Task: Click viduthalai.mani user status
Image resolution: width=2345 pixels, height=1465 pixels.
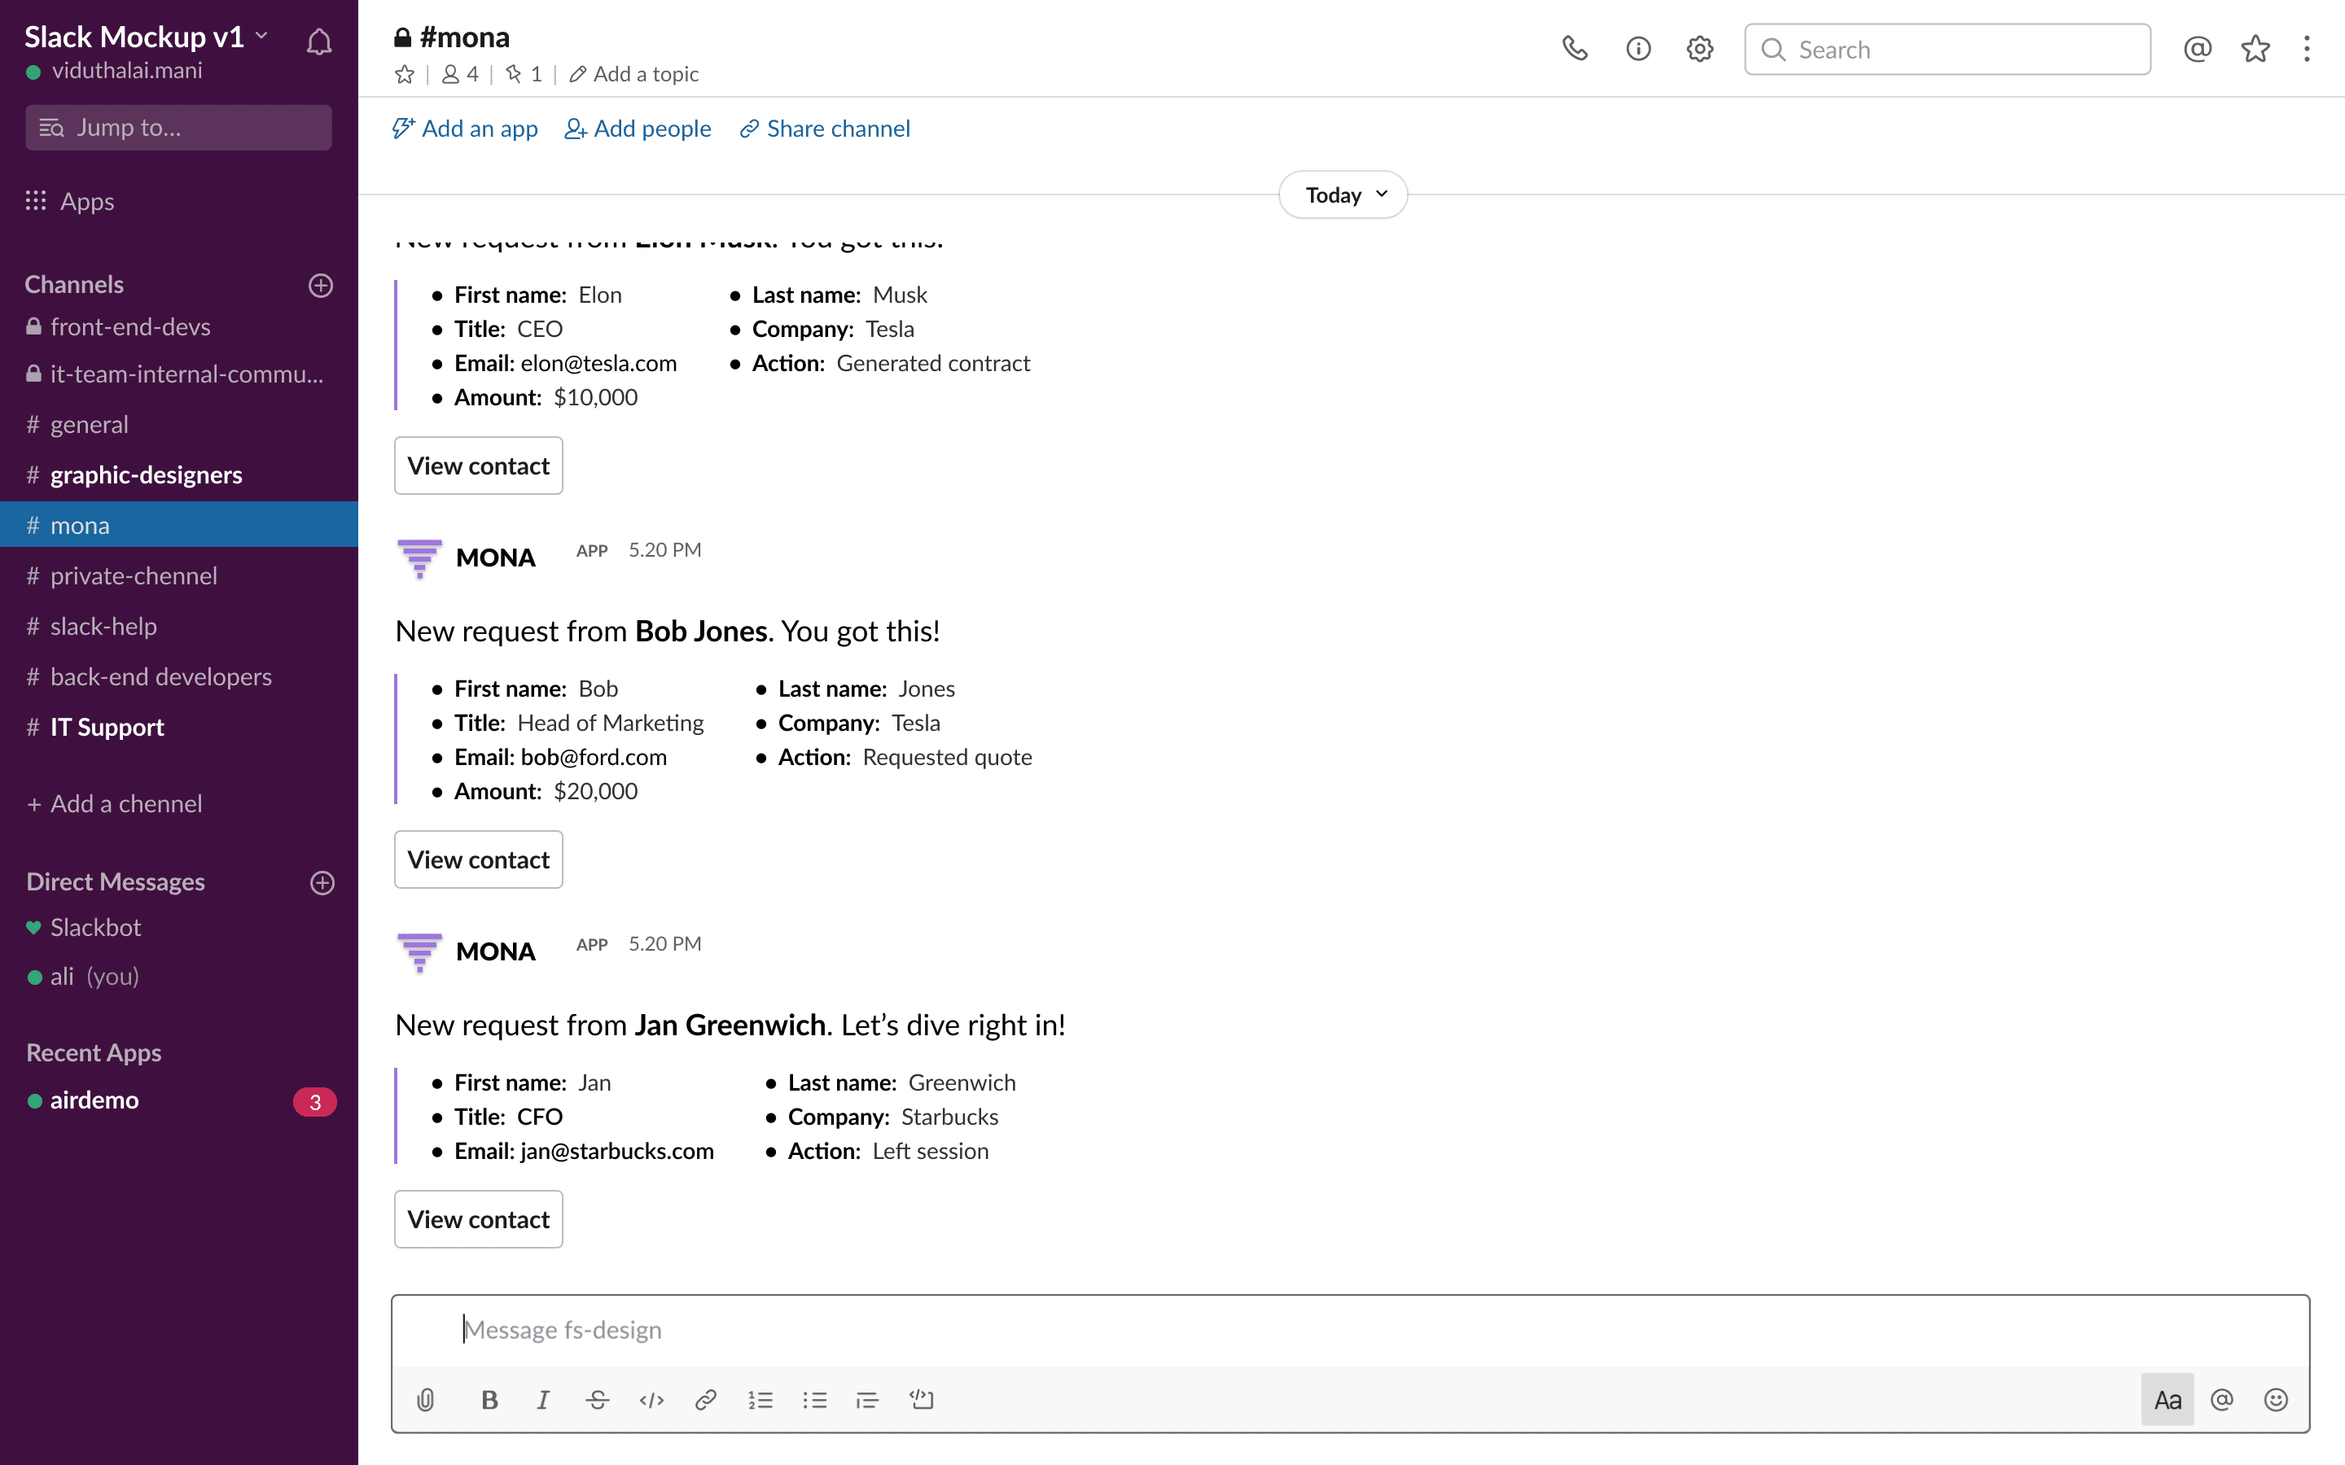Action: click(x=114, y=70)
